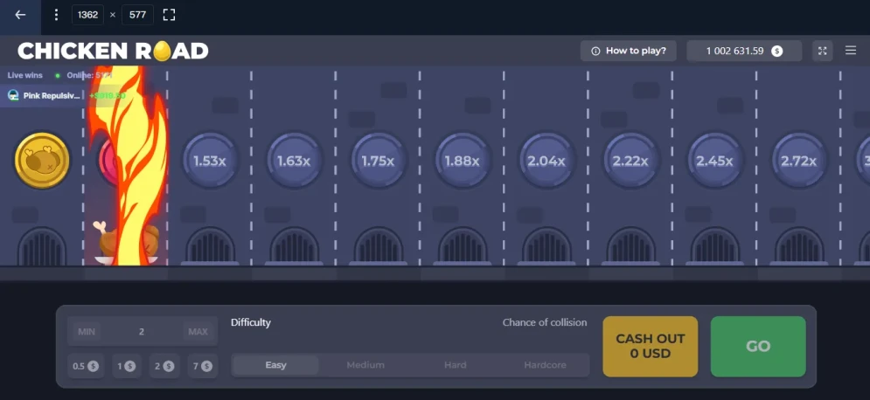The image size is (870, 400).
Task: Click the Chance of collision label
Action: (x=545, y=322)
